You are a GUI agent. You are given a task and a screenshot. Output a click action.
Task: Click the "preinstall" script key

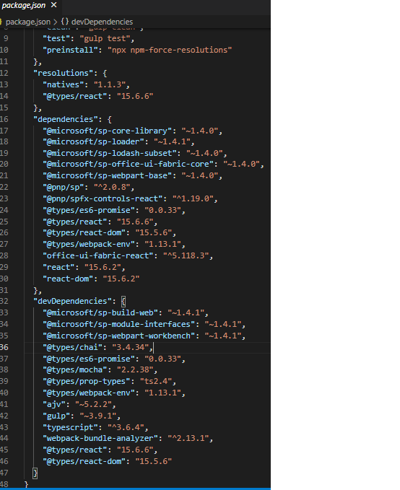coord(70,50)
